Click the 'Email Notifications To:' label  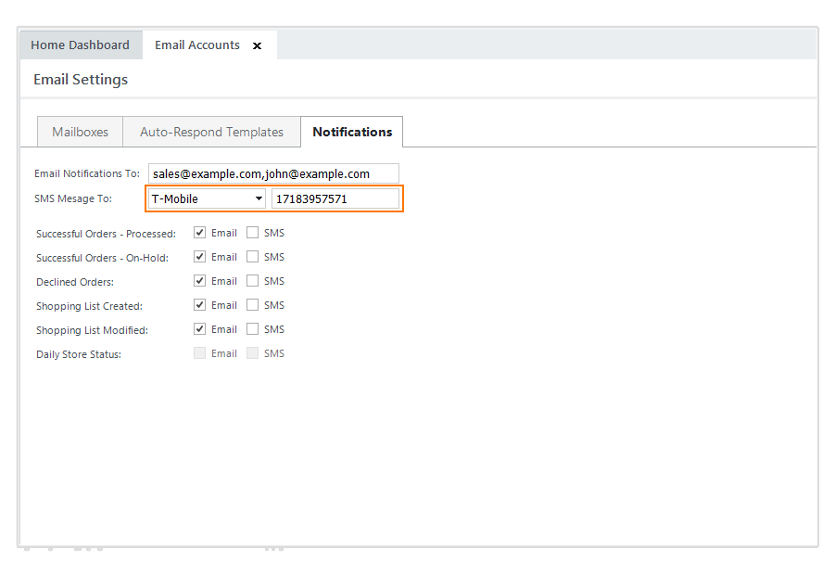coord(87,173)
